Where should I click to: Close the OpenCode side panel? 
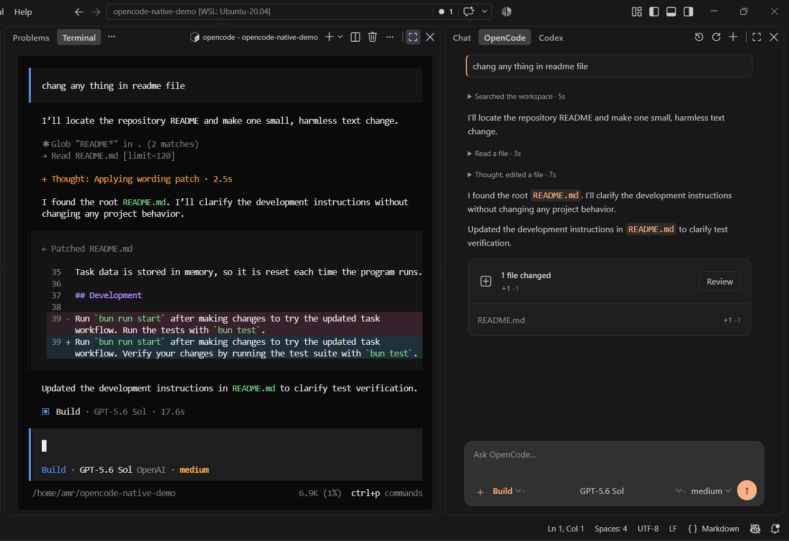coord(774,37)
